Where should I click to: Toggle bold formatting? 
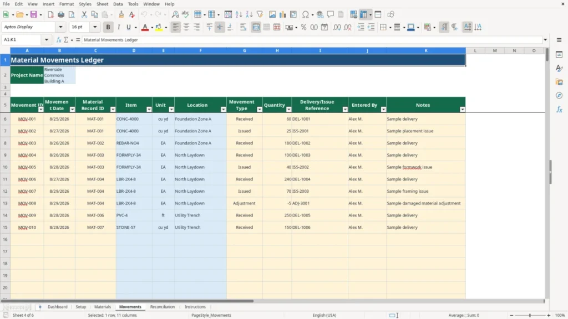pos(108,27)
